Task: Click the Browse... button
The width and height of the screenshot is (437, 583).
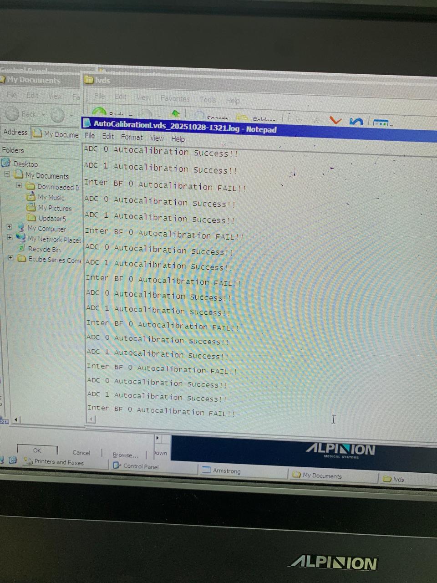Action: 125,455
